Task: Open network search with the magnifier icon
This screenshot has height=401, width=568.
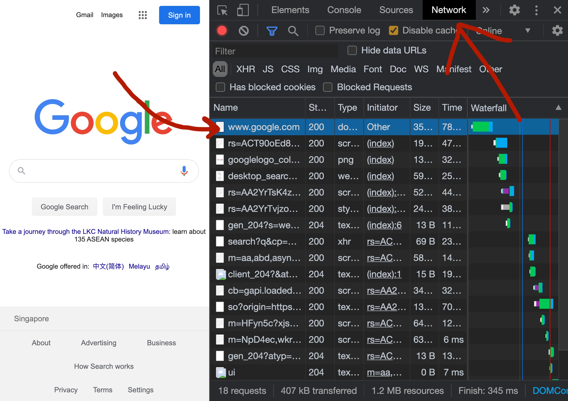Action: coord(293,31)
